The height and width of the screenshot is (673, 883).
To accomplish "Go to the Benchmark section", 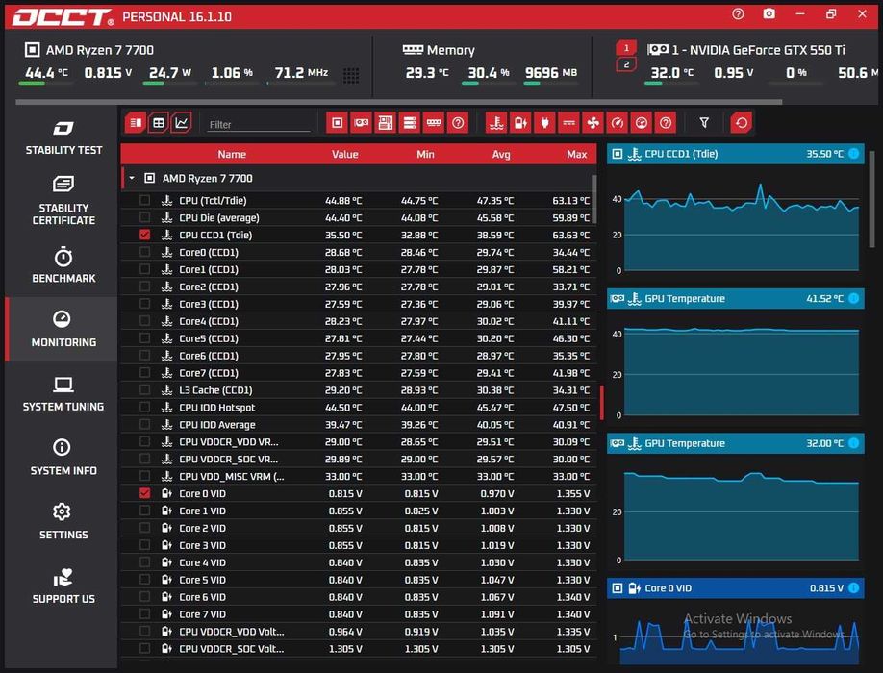I will (x=63, y=264).
